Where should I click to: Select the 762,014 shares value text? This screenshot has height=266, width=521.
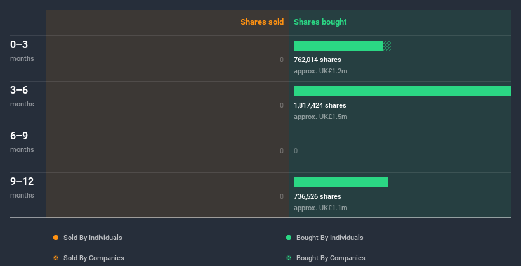(317, 60)
